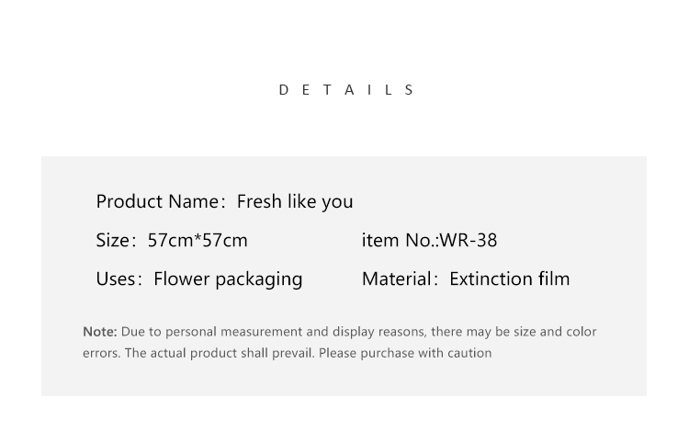Click the 'personal measurement' note text
Viewport: 689px width, 443px height.
point(233,332)
